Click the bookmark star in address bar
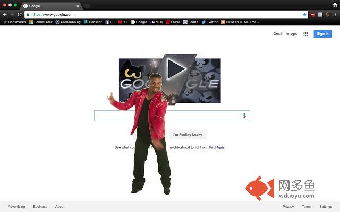Viewport: 340px width, 212px height. 304,15
